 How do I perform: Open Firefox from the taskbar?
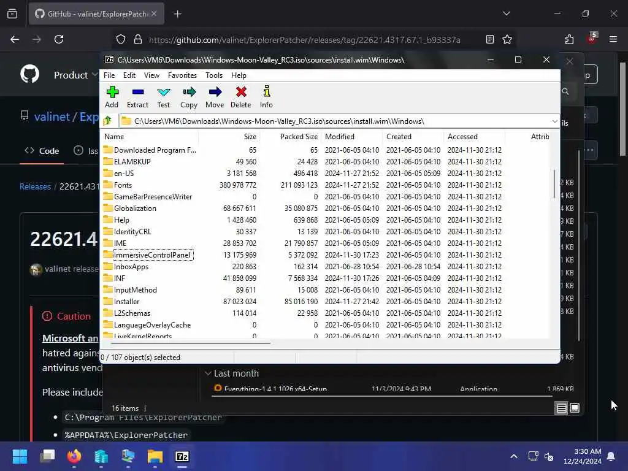74,456
